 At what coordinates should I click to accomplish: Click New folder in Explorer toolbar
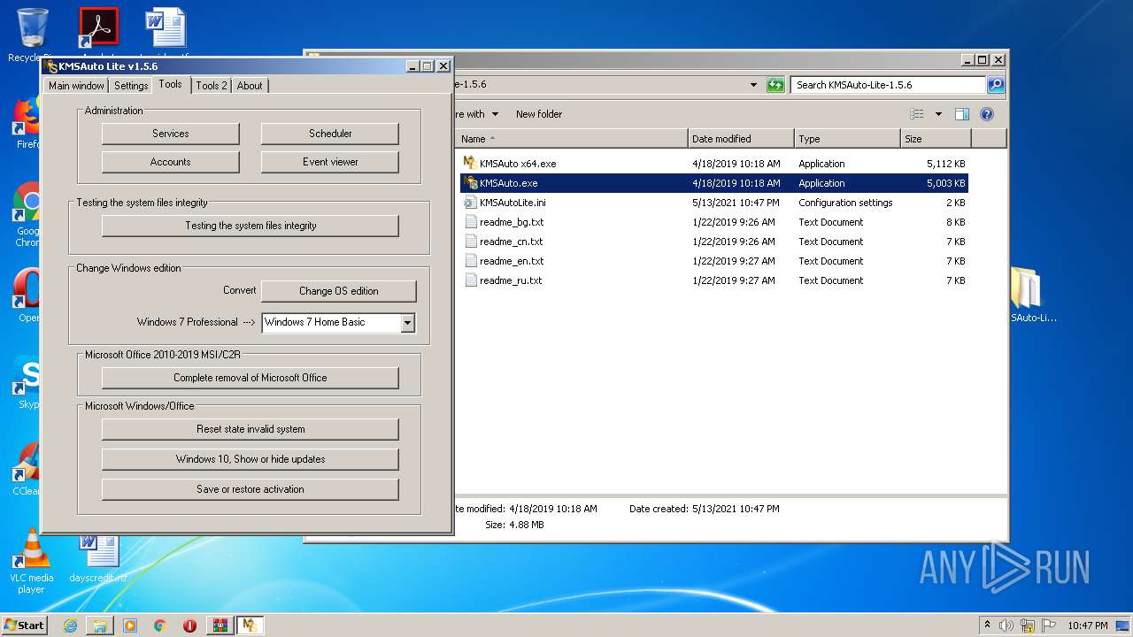539,114
